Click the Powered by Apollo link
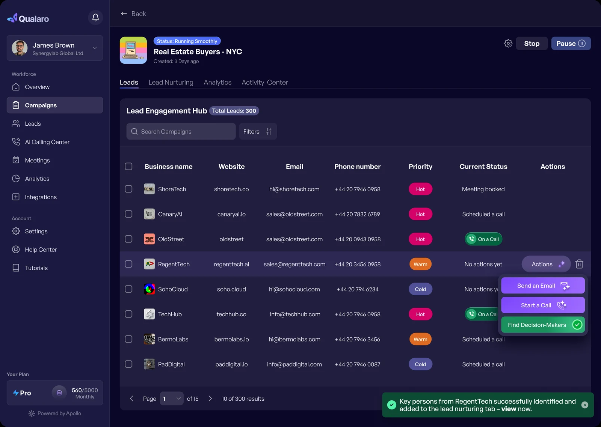The height and width of the screenshot is (427, 601). (55, 413)
